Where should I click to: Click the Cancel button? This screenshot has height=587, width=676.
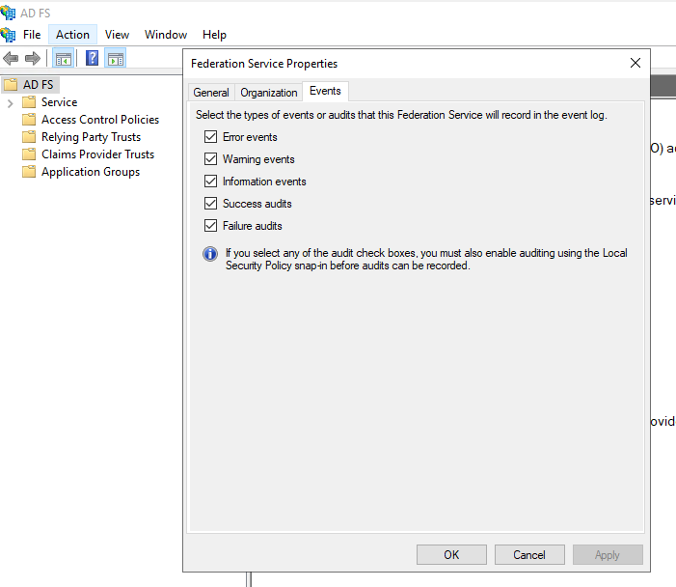(x=529, y=554)
